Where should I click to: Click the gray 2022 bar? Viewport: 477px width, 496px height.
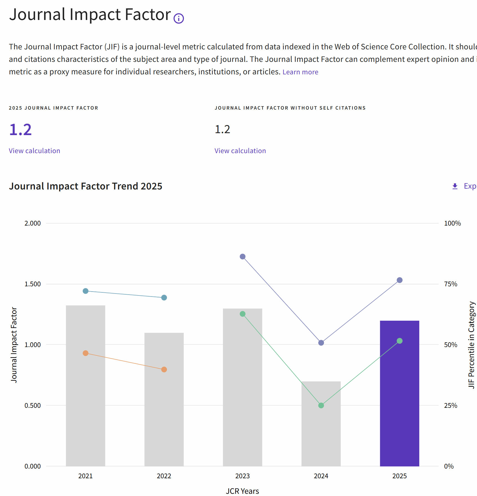pyautogui.click(x=164, y=399)
